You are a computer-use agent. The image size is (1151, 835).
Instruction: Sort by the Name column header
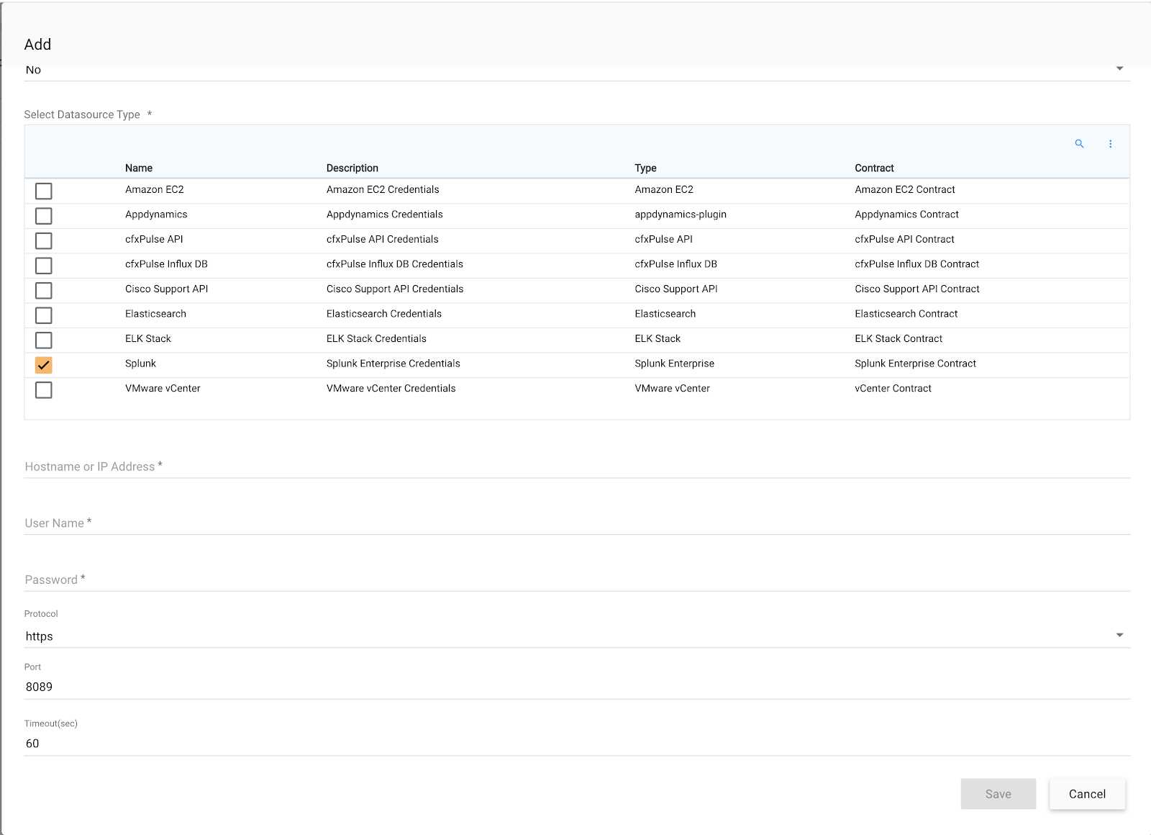[139, 168]
